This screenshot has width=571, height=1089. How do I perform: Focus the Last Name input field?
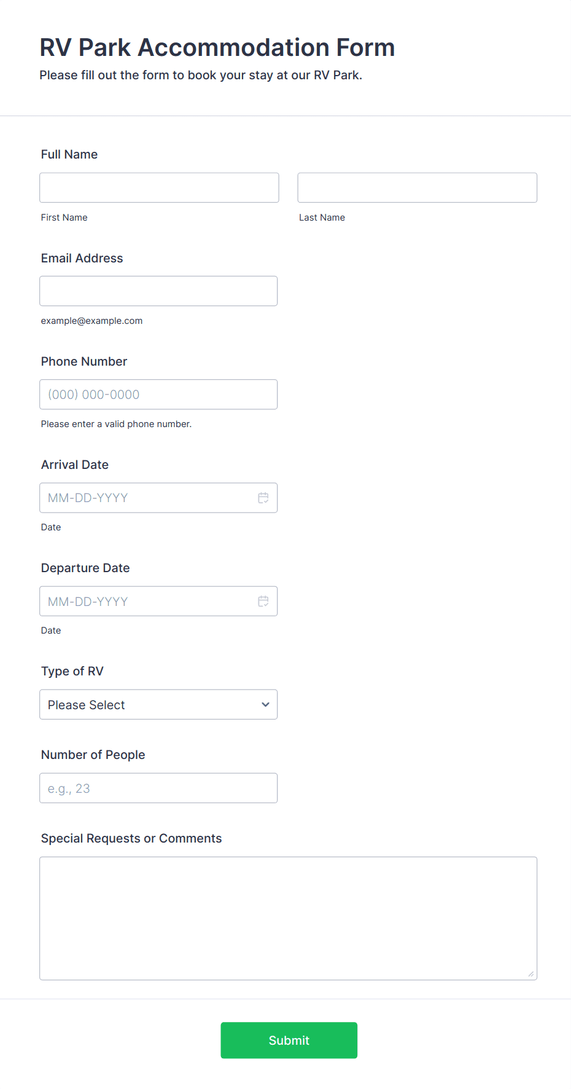[x=418, y=187]
